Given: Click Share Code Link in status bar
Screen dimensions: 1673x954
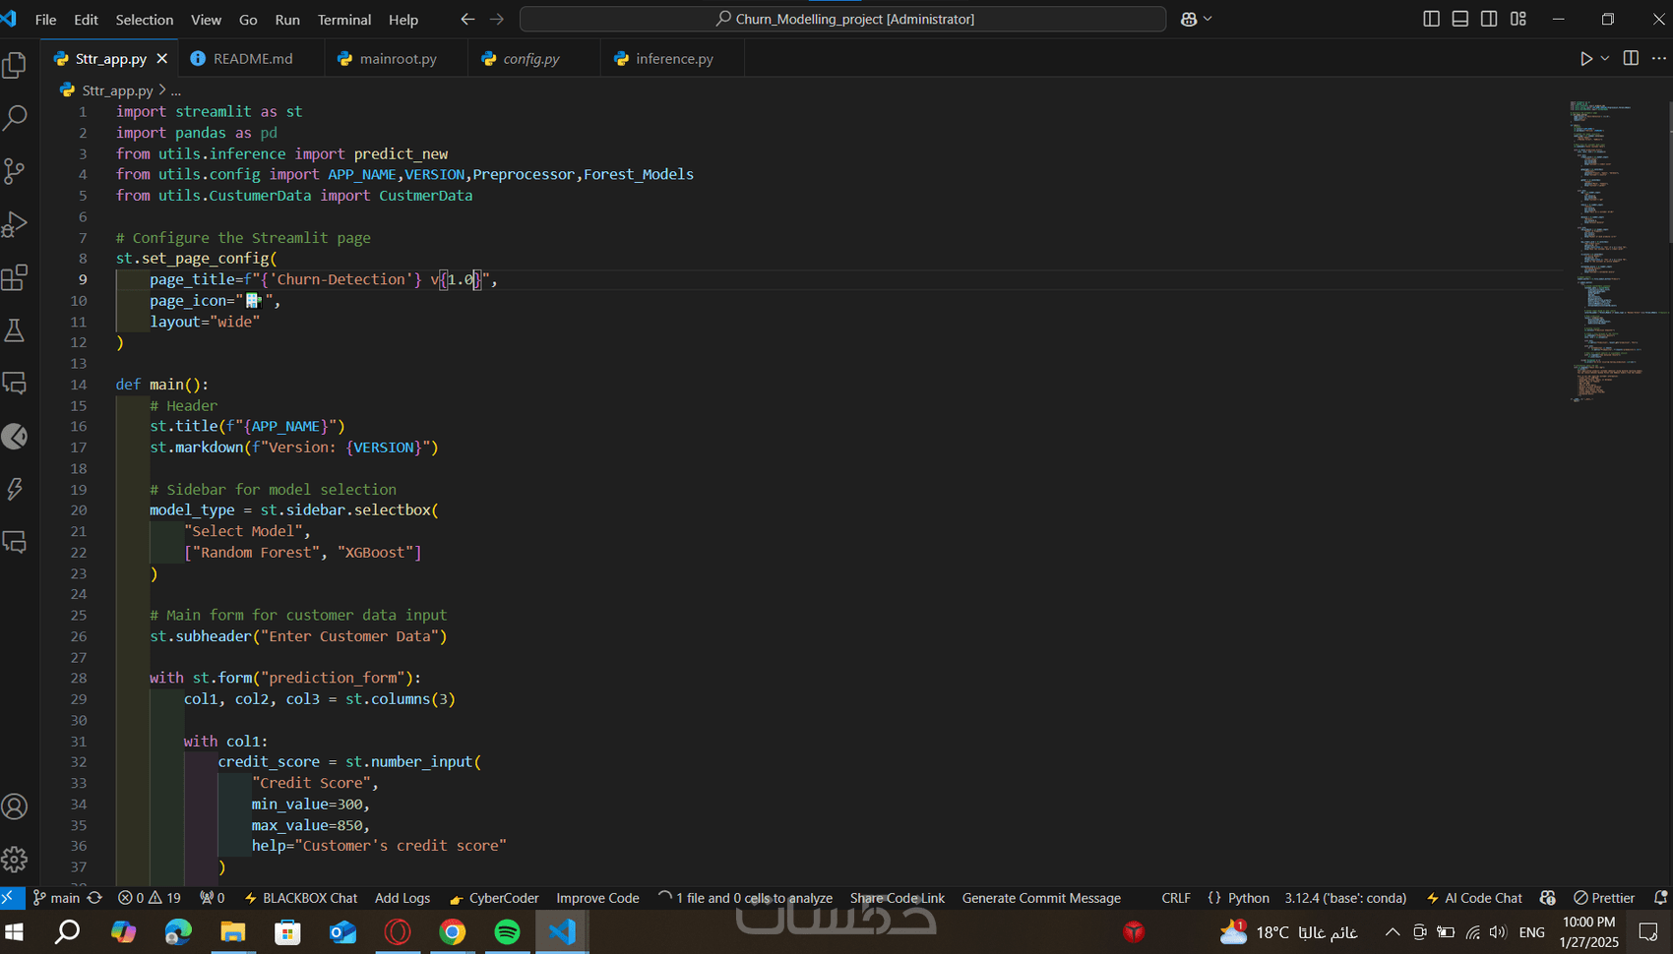Looking at the screenshot, I should click(898, 898).
